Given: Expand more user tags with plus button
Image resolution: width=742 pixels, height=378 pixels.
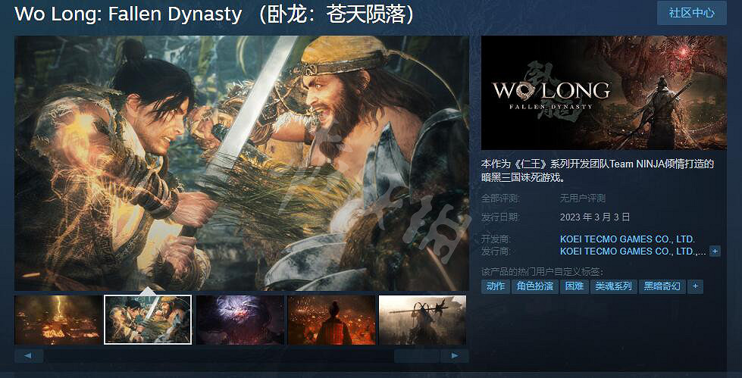Looking at the screenshot, I should [x=695, y=286].
